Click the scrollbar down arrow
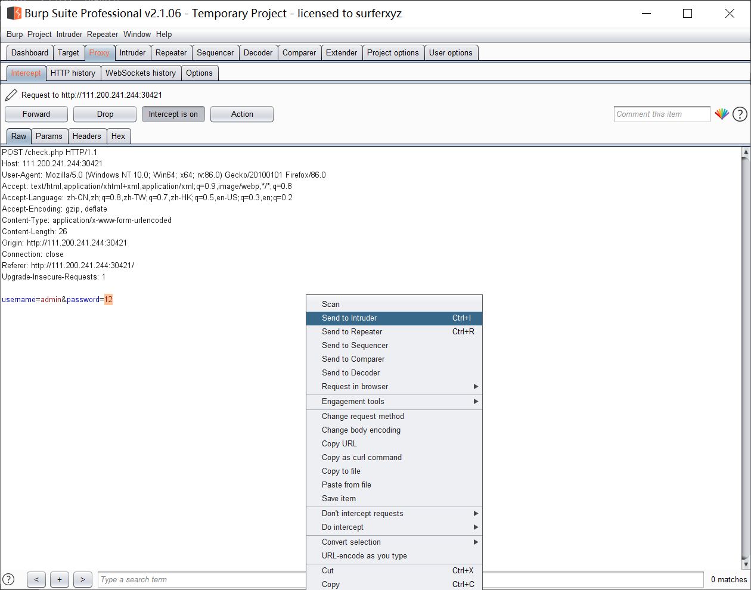Screen dimensions: 751x590 [746, 564]
